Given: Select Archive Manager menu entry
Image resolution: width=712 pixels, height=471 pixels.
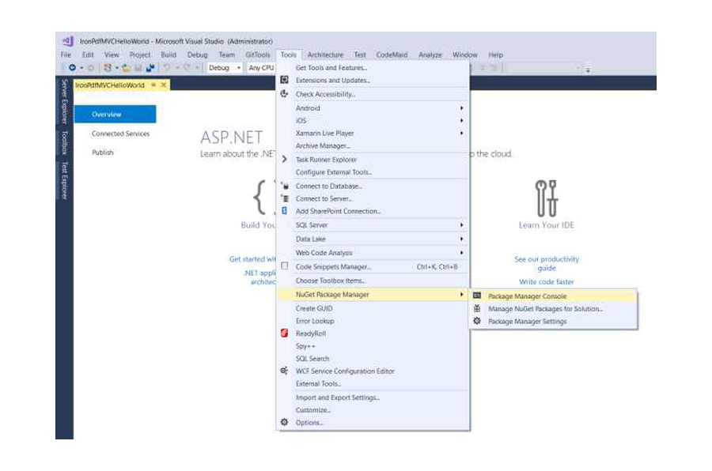Looking at the screenshot, I should coord(373,145).
